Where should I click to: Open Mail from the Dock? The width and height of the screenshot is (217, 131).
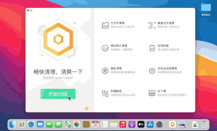[x=40, y=124]
